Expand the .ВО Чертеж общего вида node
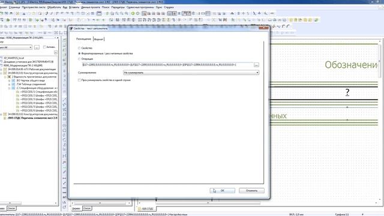 (10, 80)
